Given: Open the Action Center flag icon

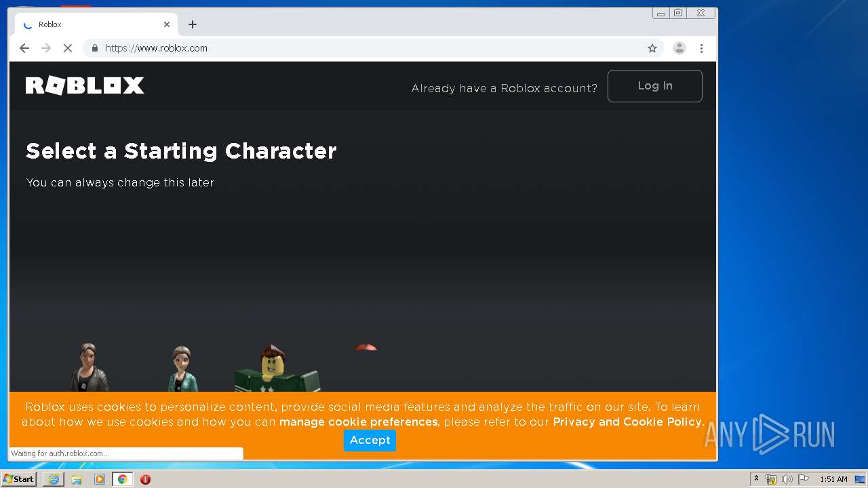Looking at the screenshot, I should click(x=804, y=479).
